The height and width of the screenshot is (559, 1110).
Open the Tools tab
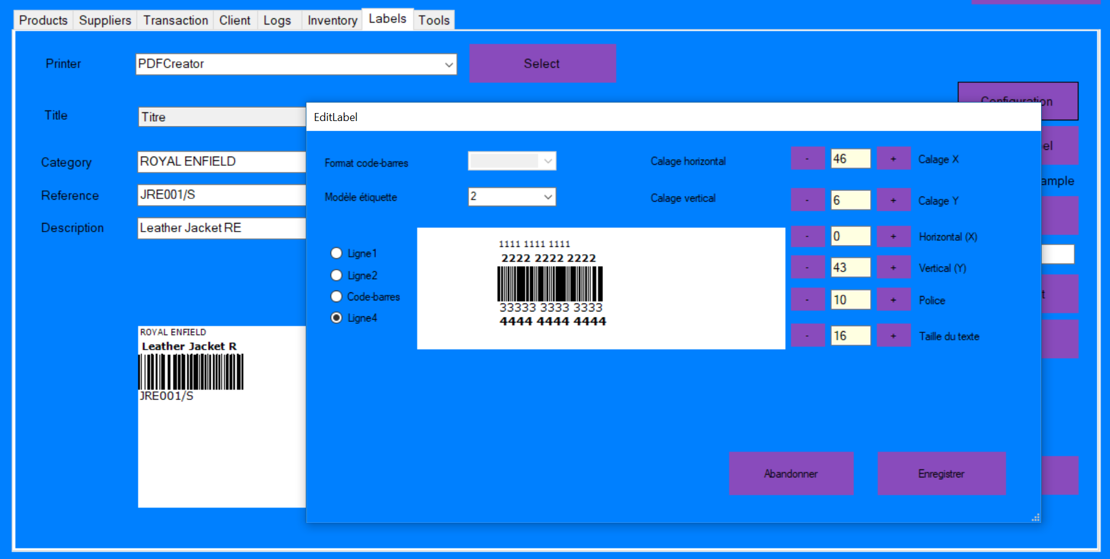click(433, 20)
